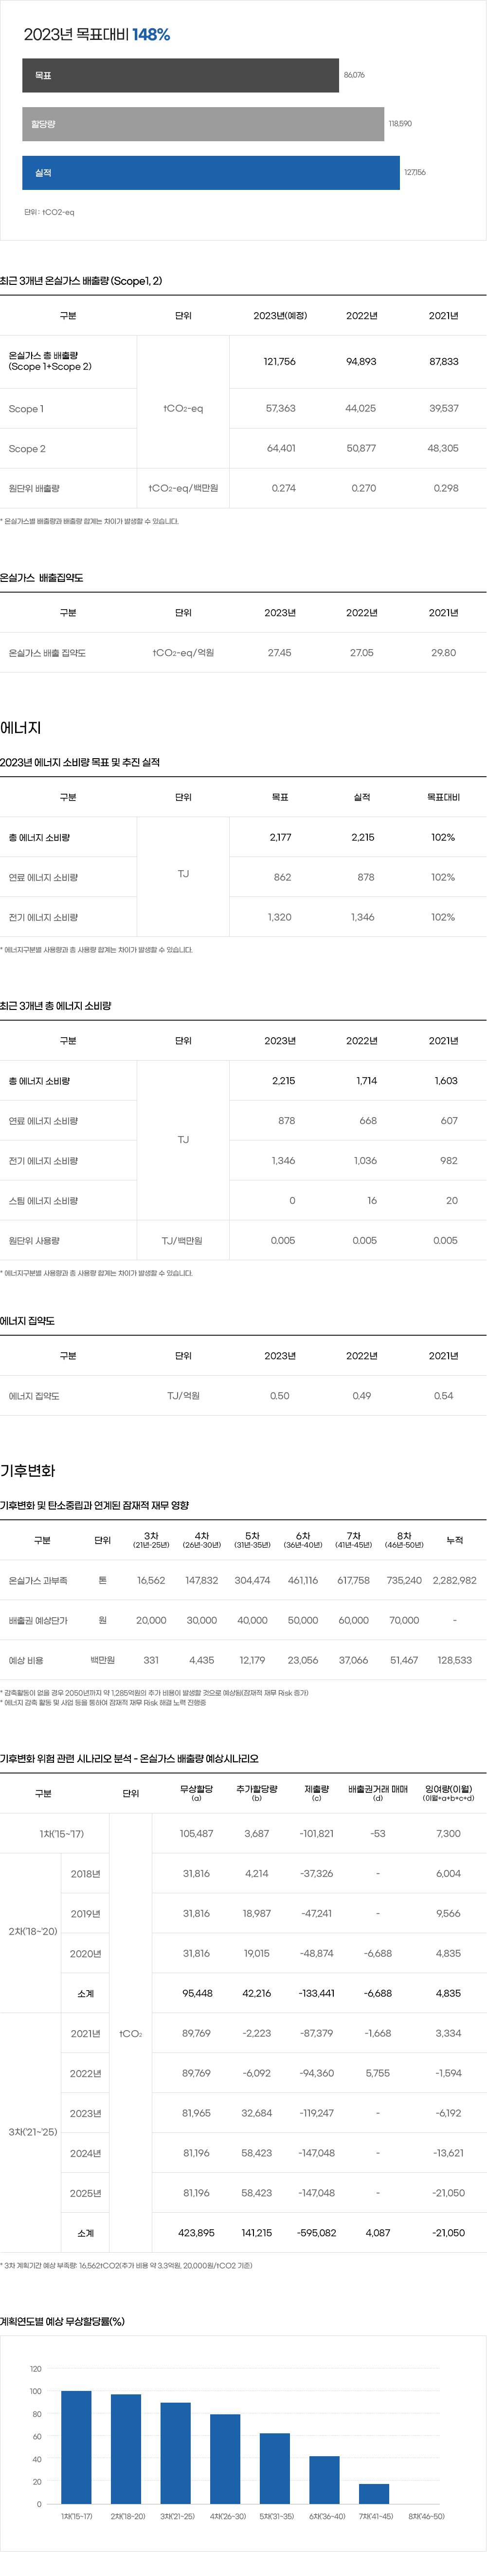Click the gray 할당량 bar
The width and height of the screenshot is (487, 2576).
pyautogui.click(x=203, y=124)
